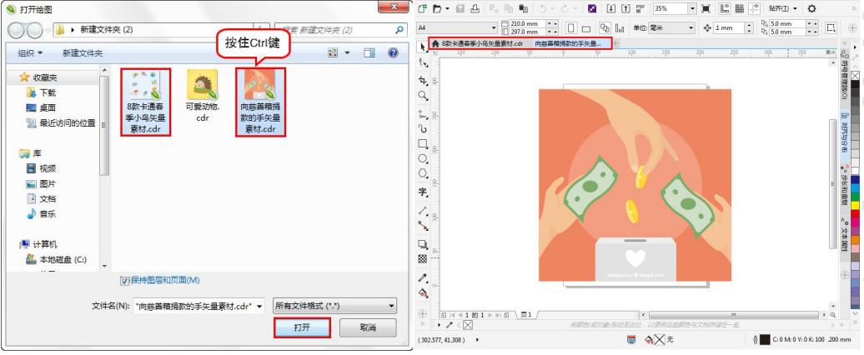Set page orientation to Portrait

570,27
